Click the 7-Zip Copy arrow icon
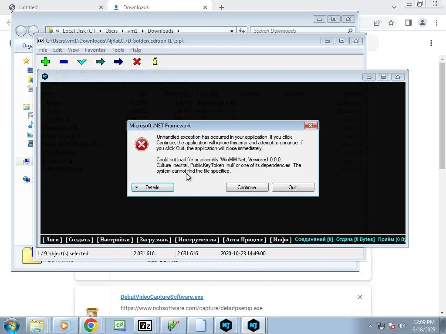The image size is (446, 334). pyautogui.click(x=100, y=62)
